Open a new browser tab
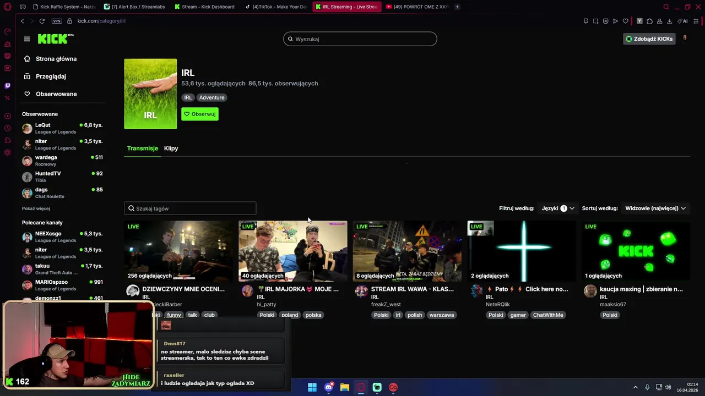 tap(457, 7)
